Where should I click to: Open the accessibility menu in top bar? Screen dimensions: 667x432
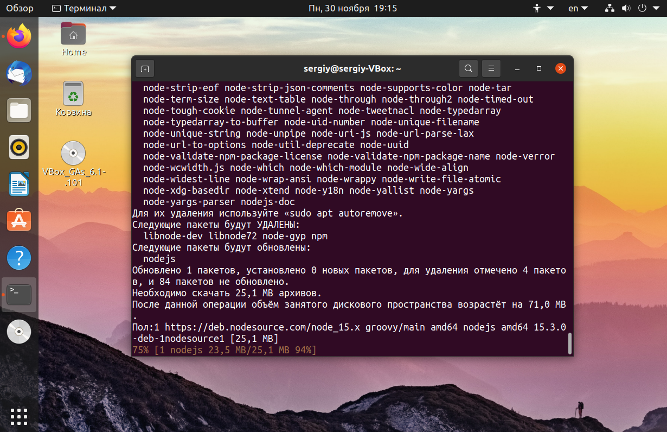(x=543, y=8)
